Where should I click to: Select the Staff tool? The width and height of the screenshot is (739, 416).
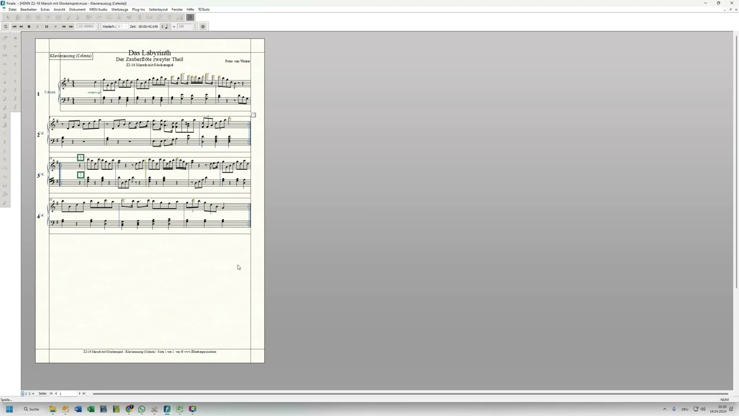pos(17,17)
